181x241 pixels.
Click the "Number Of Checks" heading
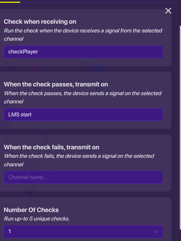31,210
